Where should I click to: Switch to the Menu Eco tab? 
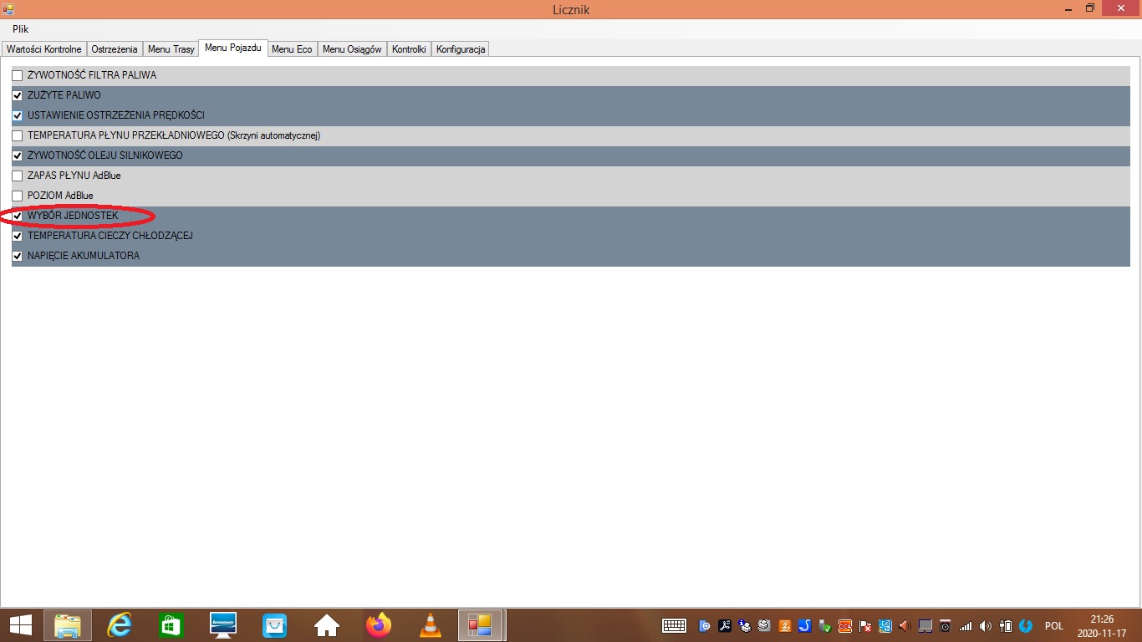(x=292, y=49)
